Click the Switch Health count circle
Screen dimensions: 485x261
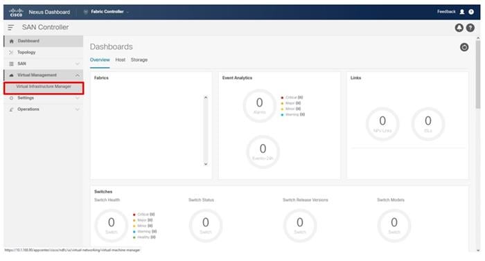pyautogui.click(x=111, y=226)
